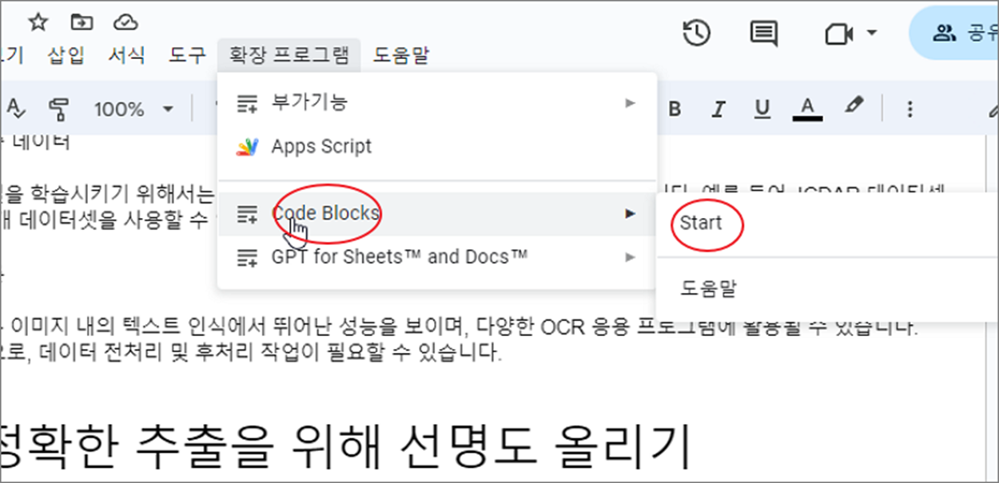
Task: Open Apps Script from the menu
Action: (x=437, y=147)
